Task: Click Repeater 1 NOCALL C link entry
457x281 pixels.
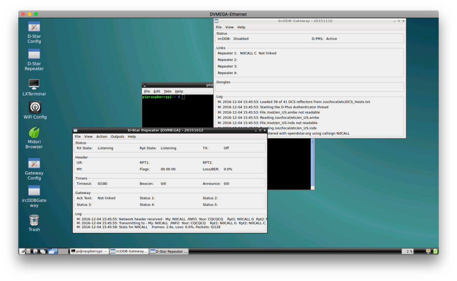Action: 248,53
